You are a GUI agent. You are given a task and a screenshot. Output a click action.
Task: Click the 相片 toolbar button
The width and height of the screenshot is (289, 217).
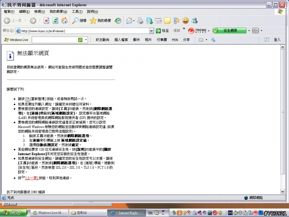click(x=148, y=40)
